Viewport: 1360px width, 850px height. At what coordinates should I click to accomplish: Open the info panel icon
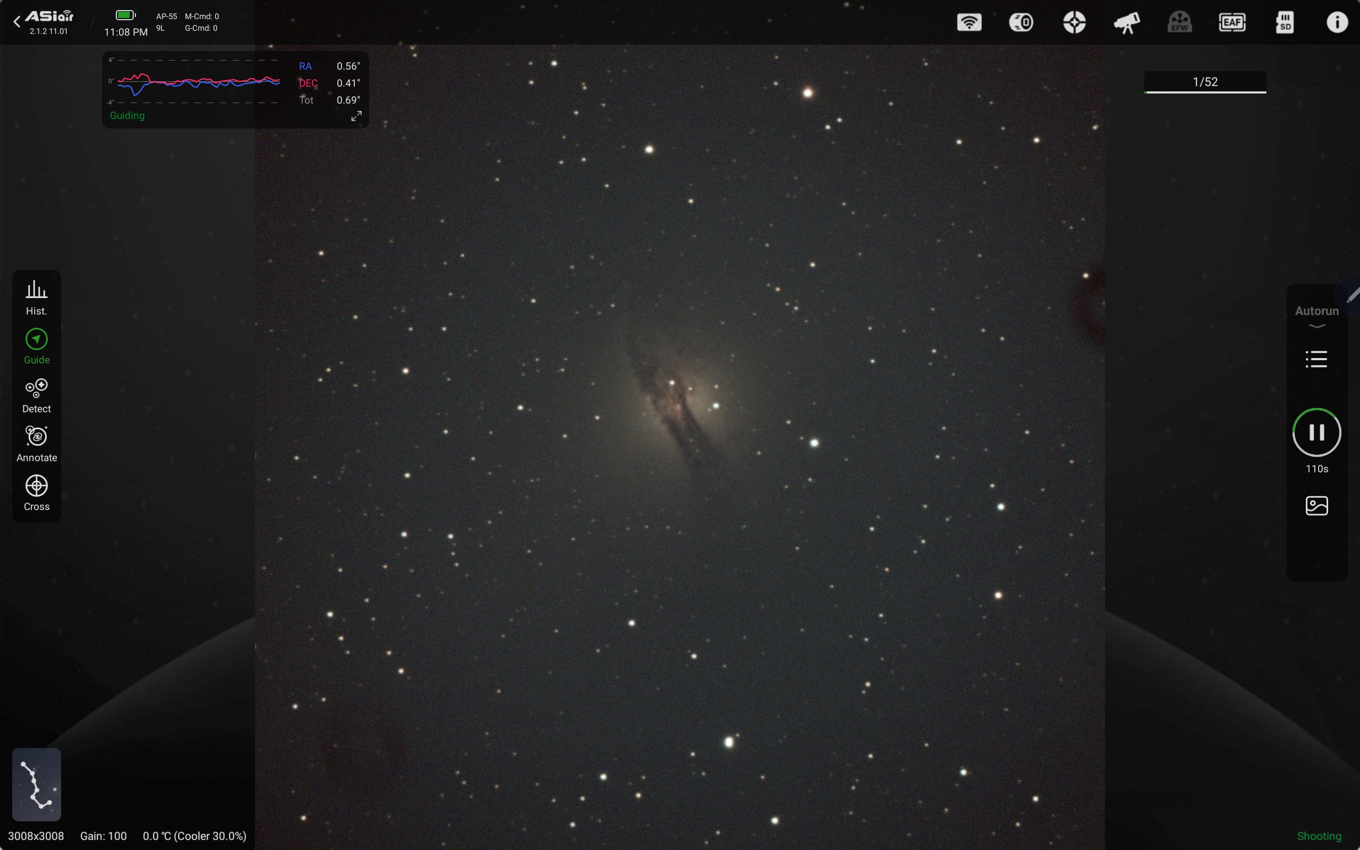point(1337,22)
